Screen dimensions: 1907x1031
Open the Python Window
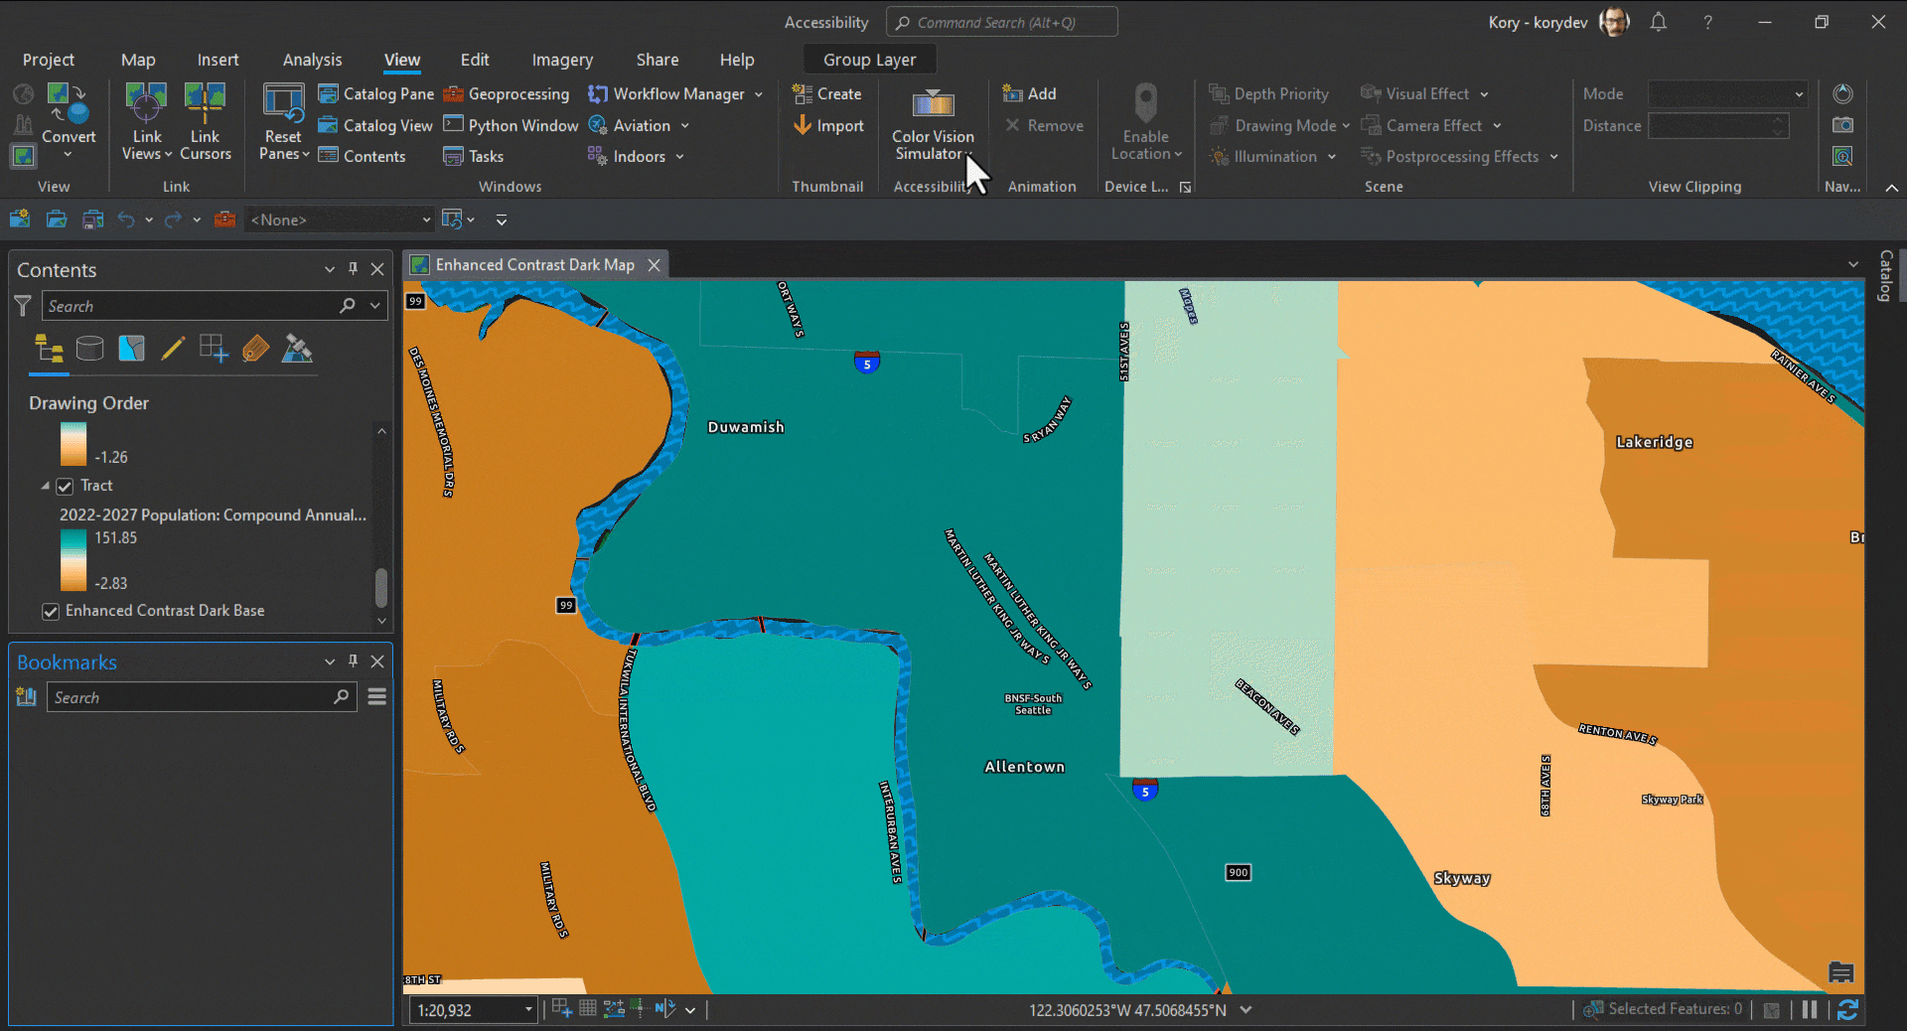tap(511, 125)
